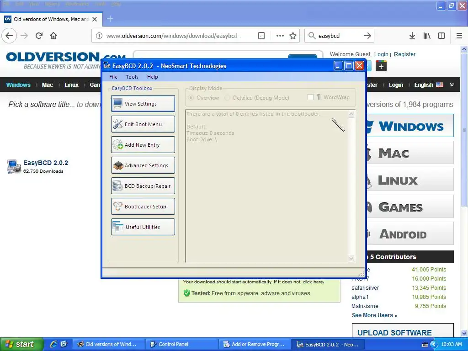Select Mac in OldVersion navigation bar

[47, 85]
